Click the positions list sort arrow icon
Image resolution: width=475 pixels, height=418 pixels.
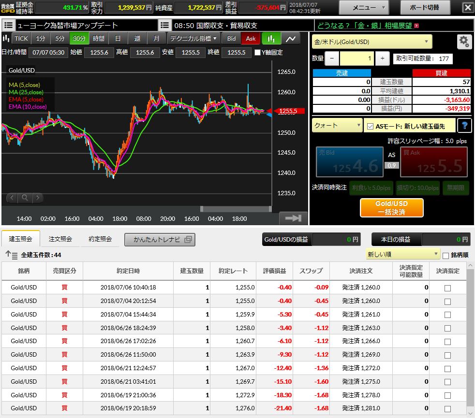point(12,255)
